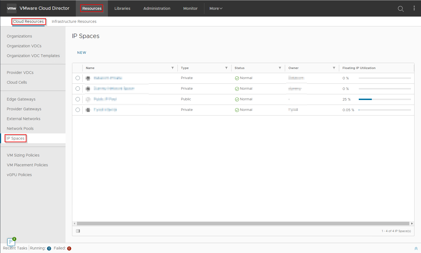Image resolution: width=421 pixels, height=253 pixels.
Task: Open the vertical ellipsis options menu
Action: [414, 8]
